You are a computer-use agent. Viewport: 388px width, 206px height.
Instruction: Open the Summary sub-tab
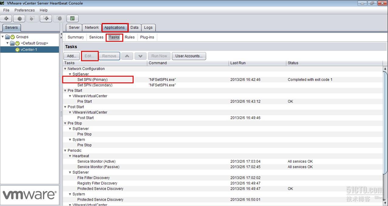pyautogui.click(x=76, y=37)
